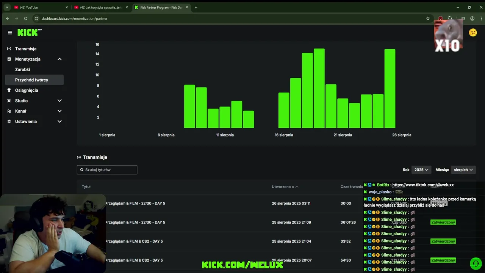
Task: Click the Transmisja broadcast icon
Action: coord(9,49)
